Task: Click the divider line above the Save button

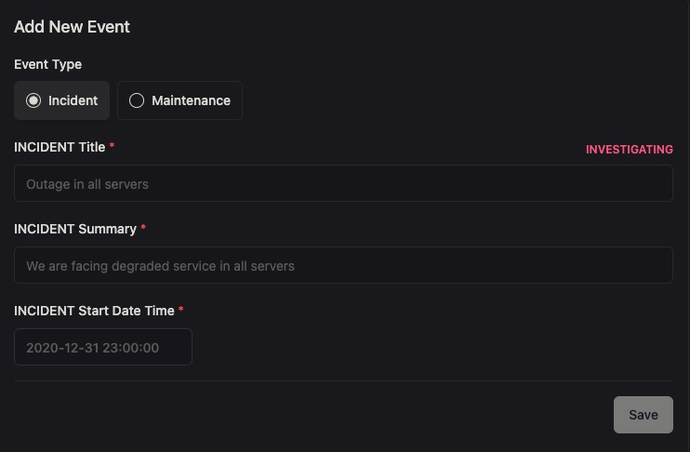Action: (x=343, y=380)
